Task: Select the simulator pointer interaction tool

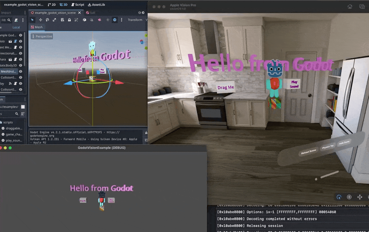Action: pyautogui.click(x=339, y=197)
